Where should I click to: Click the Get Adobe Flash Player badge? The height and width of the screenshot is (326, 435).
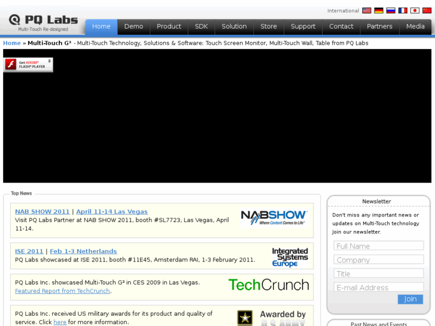(x=28, y=65)
